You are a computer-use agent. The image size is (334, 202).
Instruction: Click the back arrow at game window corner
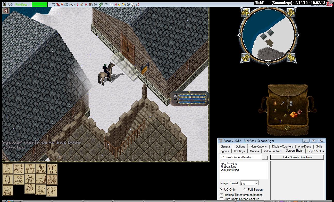click(6, 11)
